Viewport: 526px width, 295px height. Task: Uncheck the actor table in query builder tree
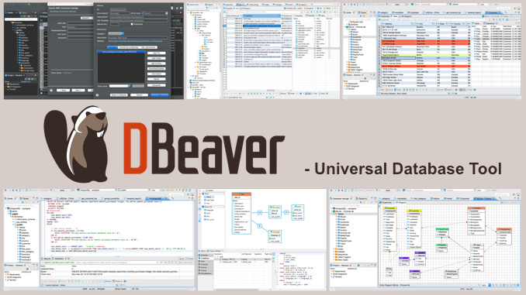pyautogui.click(x=204, y=213)
